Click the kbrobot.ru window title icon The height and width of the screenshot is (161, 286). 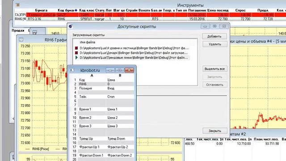72,70
